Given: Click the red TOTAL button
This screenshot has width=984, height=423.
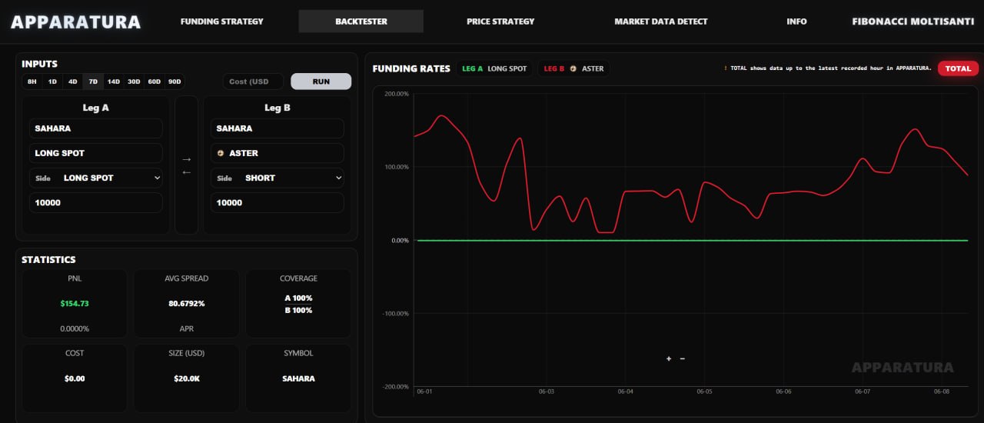Looking at the screenshot, I should tap(958, 68).
